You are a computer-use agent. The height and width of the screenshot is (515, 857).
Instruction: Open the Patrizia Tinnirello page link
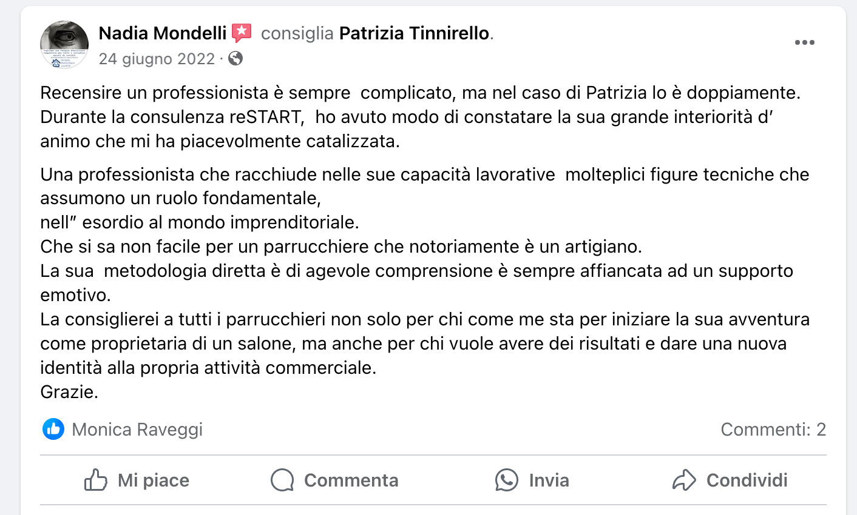[x=414, y=33]
